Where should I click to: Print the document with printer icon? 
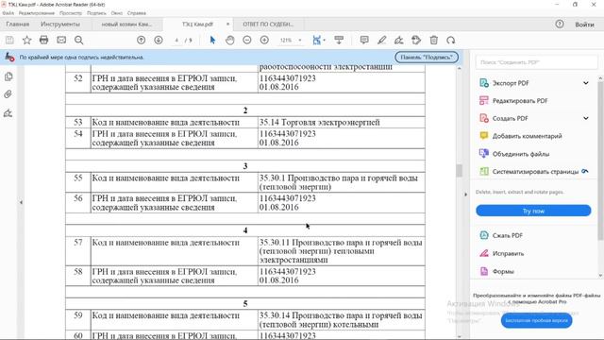(44, 40)
